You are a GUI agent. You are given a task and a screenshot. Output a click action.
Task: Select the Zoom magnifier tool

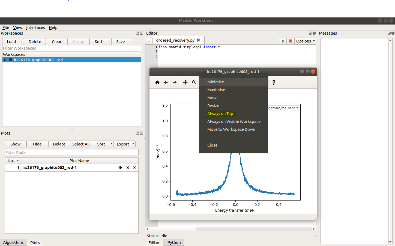click(x=194, y=83)
